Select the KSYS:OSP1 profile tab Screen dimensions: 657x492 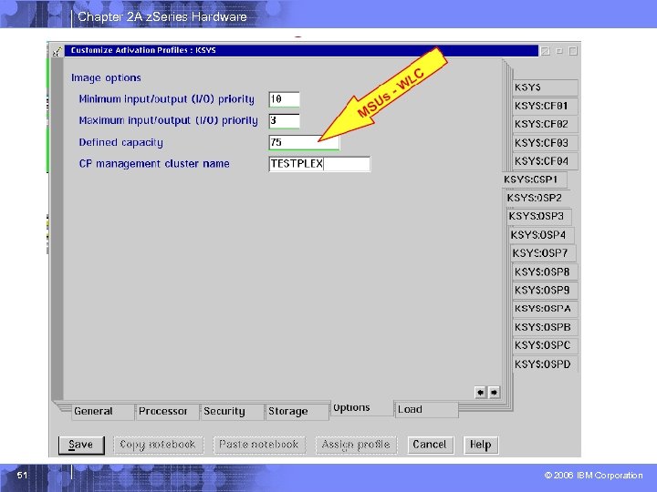[x=535, y=179]
